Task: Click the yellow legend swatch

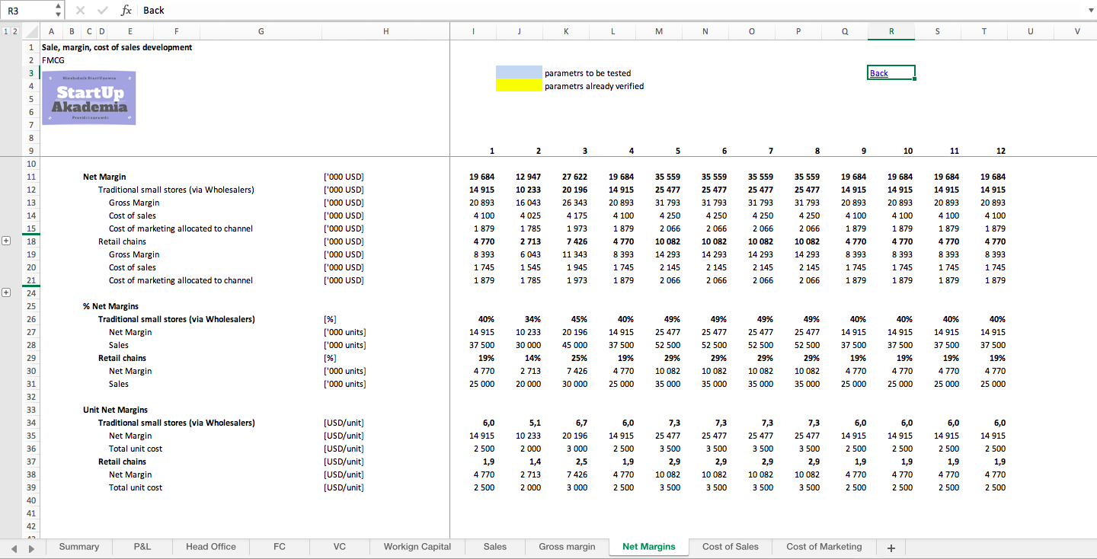Action: tap(519, 86)
